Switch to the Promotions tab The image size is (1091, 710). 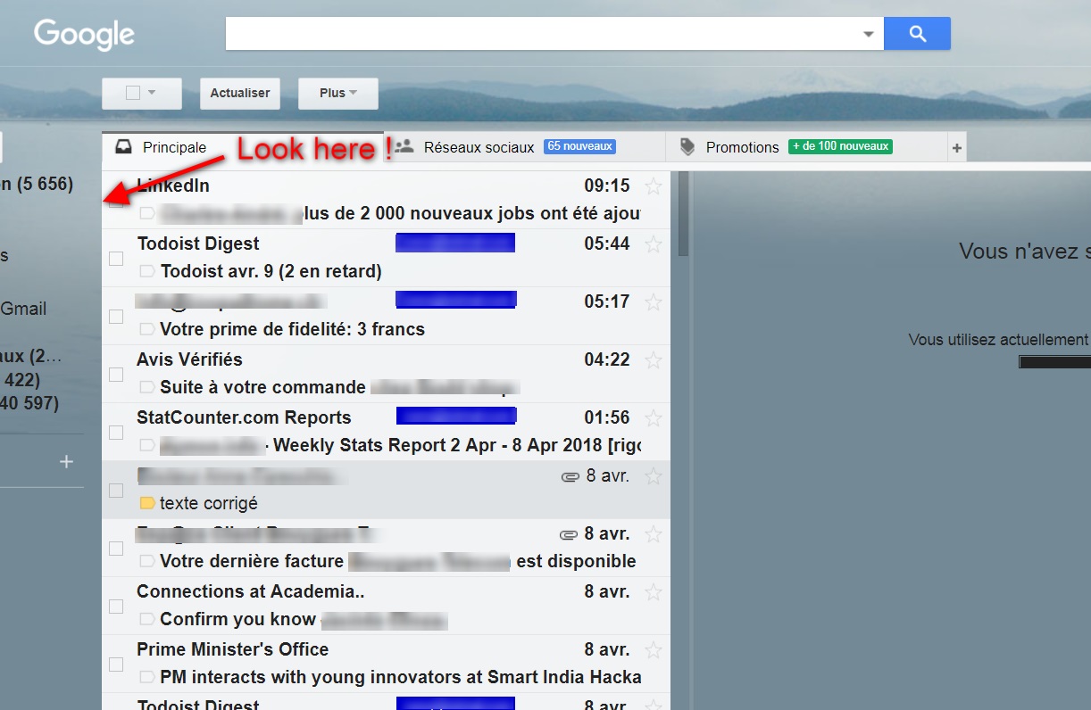(807, 147)
